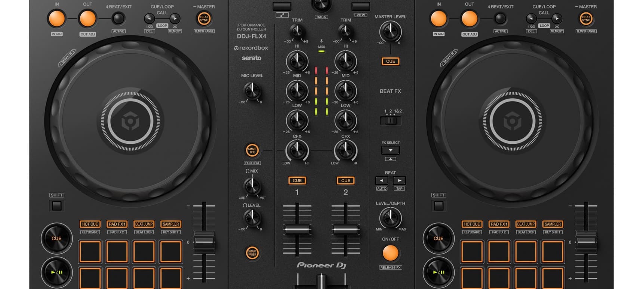This screenshot has height=289, width=643.
Task: Hold the left deck SHIFT button
Action: [56, 205]
